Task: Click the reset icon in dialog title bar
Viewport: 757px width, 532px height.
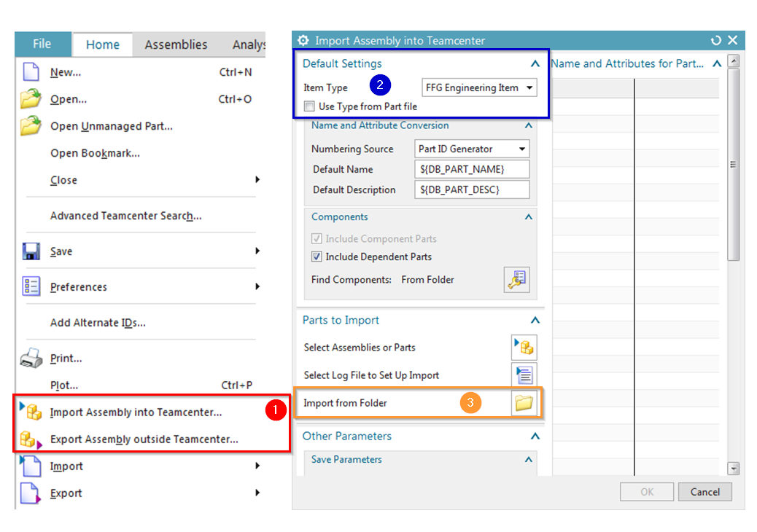Action: (x=716, y=41)
